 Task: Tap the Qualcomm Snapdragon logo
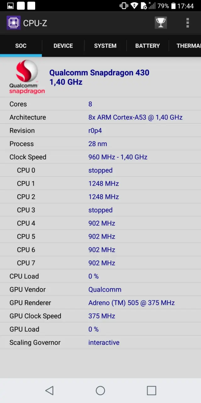click(27, 77)
